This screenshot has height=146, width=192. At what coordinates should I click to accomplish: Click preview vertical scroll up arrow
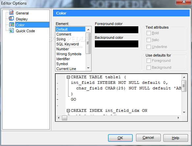184,77
